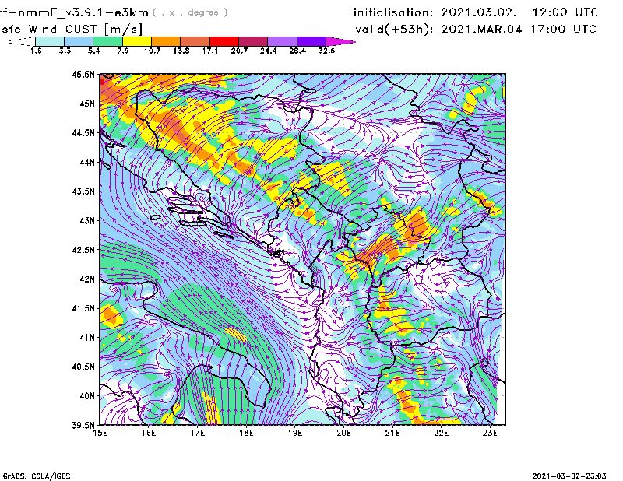Click the timestamp '2021-03-02-23:03' in footer
The width and height of the screenshot is (623, 481).
tap(569, 476)
